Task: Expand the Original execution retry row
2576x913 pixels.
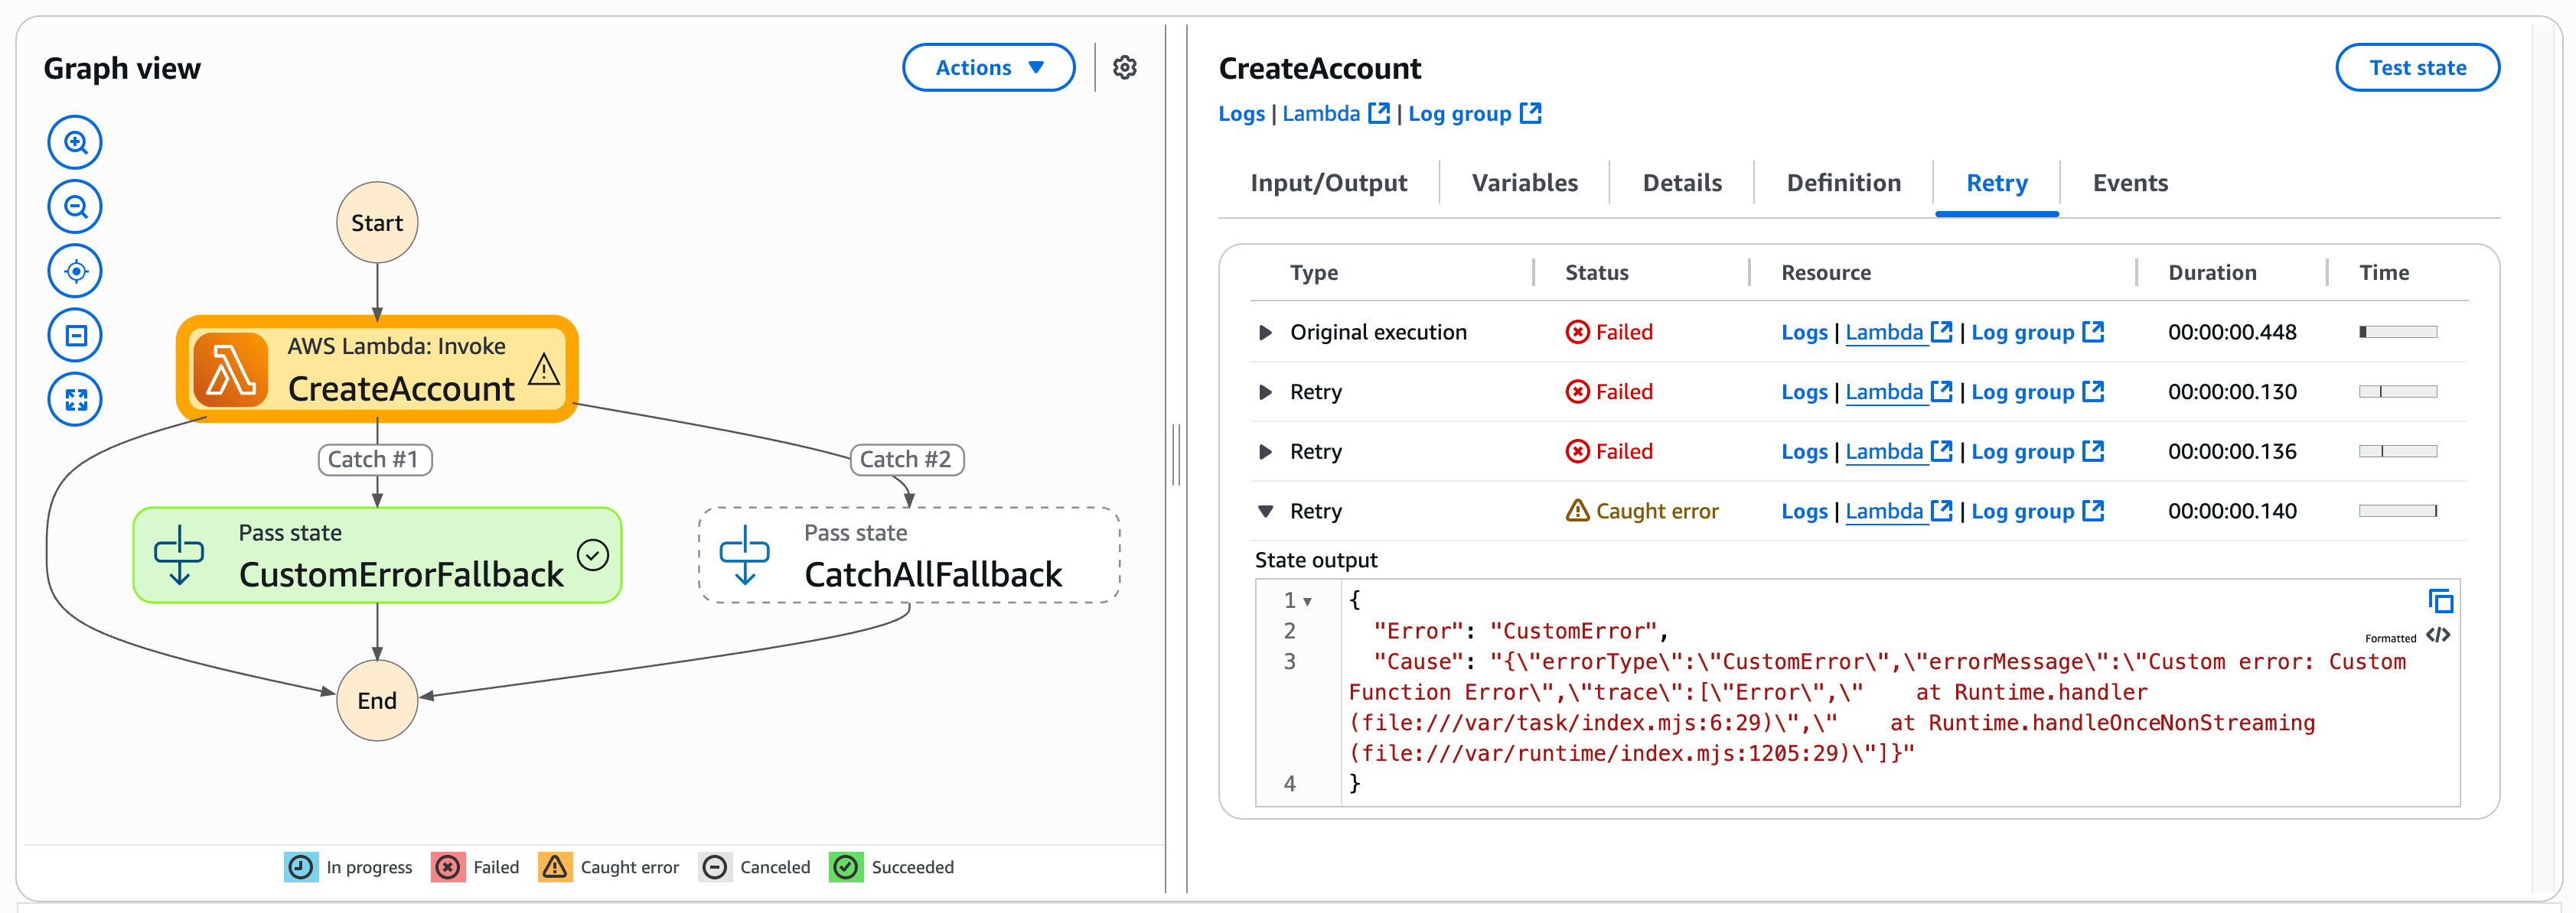Action: pos(1265,332)
